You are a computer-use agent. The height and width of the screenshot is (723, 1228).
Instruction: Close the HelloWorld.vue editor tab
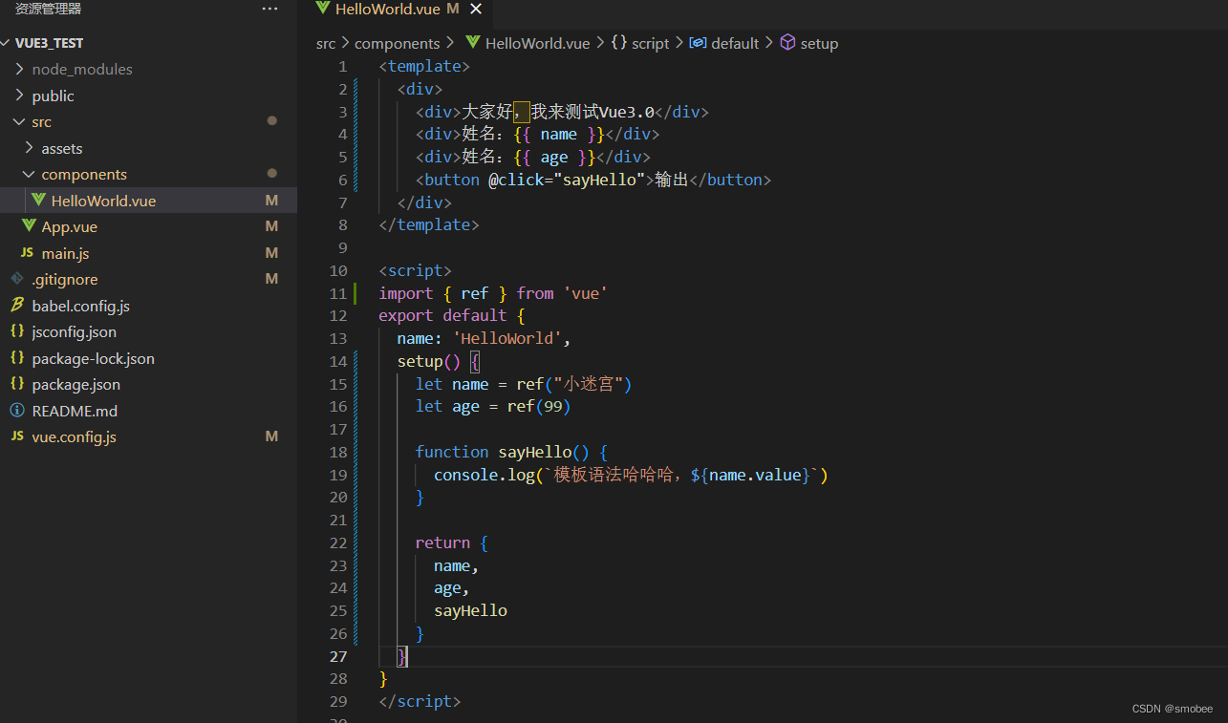tap(476, 9)
